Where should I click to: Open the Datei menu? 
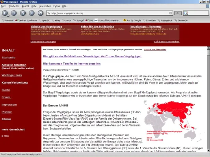tap(4, 6)
